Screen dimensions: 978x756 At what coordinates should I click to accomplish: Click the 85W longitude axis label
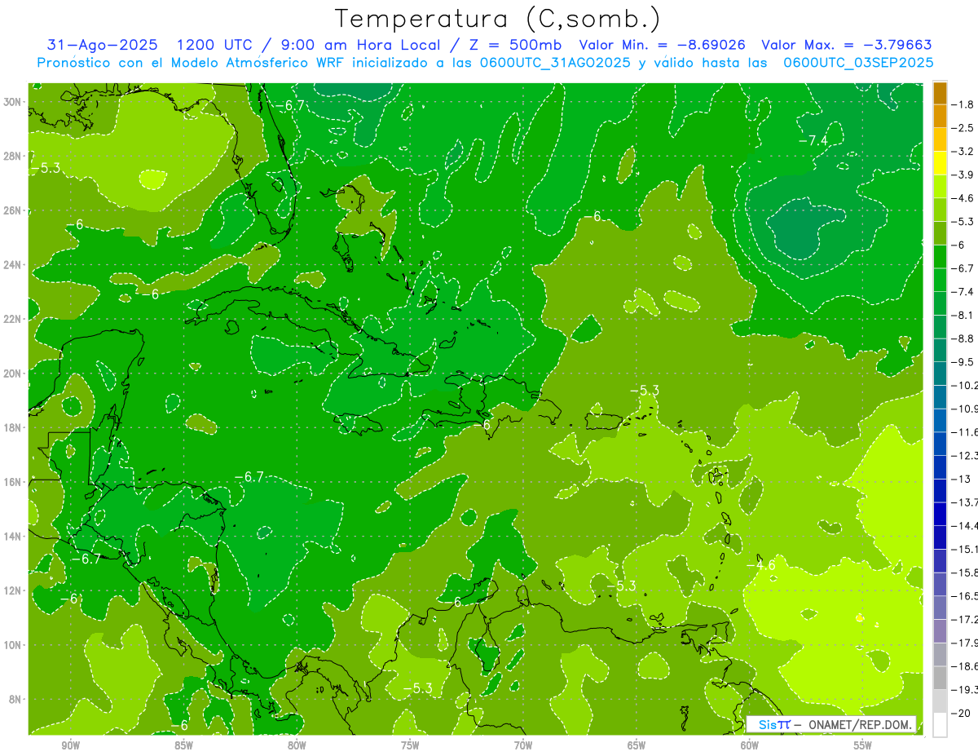(183, 745)
